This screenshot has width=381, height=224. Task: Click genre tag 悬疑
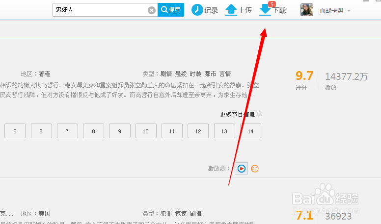pos(181,74)
